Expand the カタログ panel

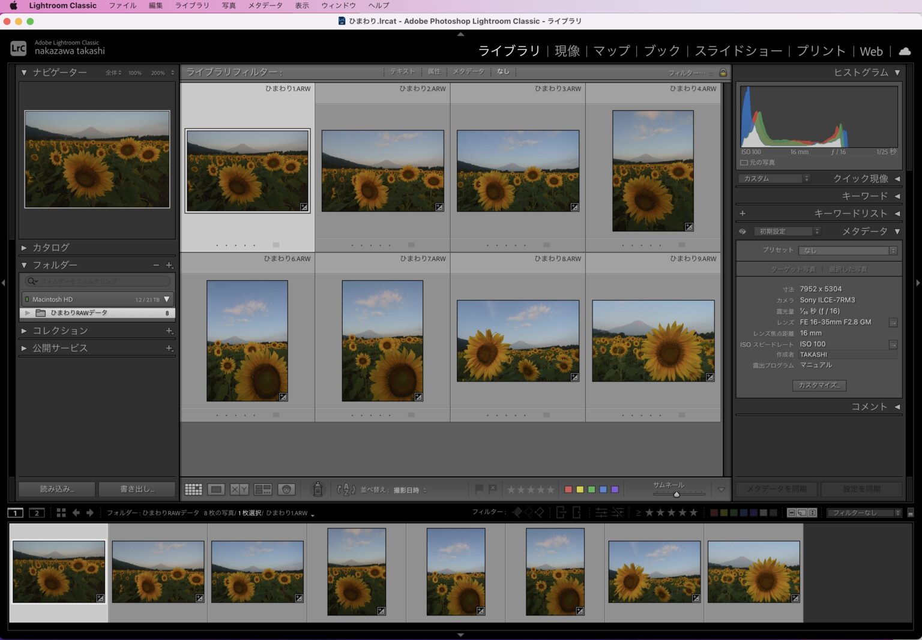point(51,247)
